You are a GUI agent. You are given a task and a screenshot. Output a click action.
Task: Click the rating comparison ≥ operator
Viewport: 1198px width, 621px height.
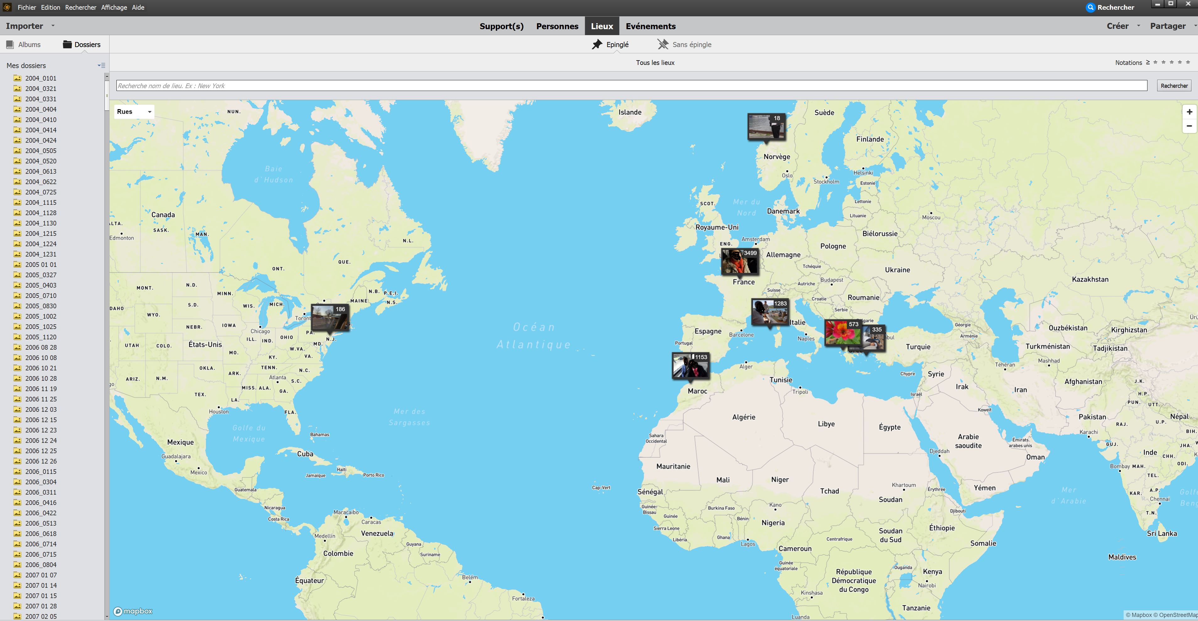(x=1148, y=62)
